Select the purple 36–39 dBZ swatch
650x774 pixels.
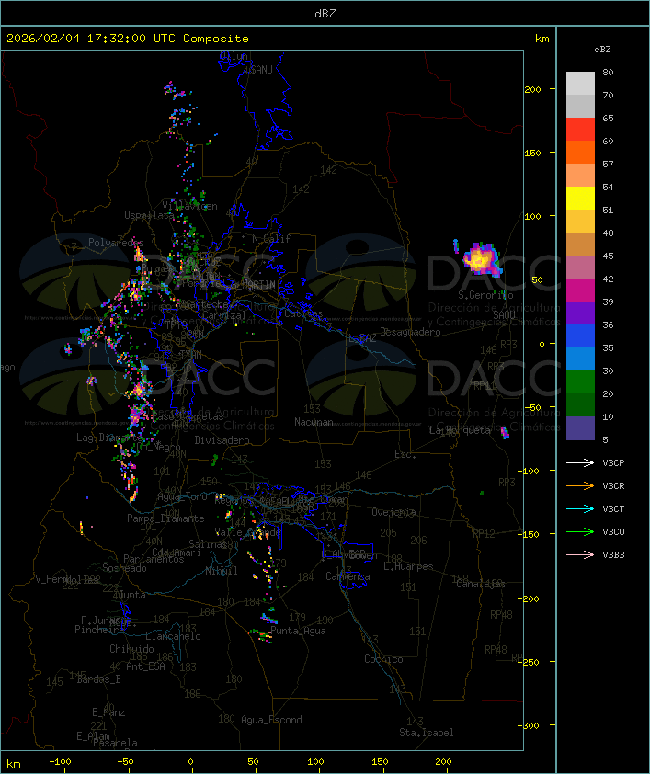(x=580, y=313)
